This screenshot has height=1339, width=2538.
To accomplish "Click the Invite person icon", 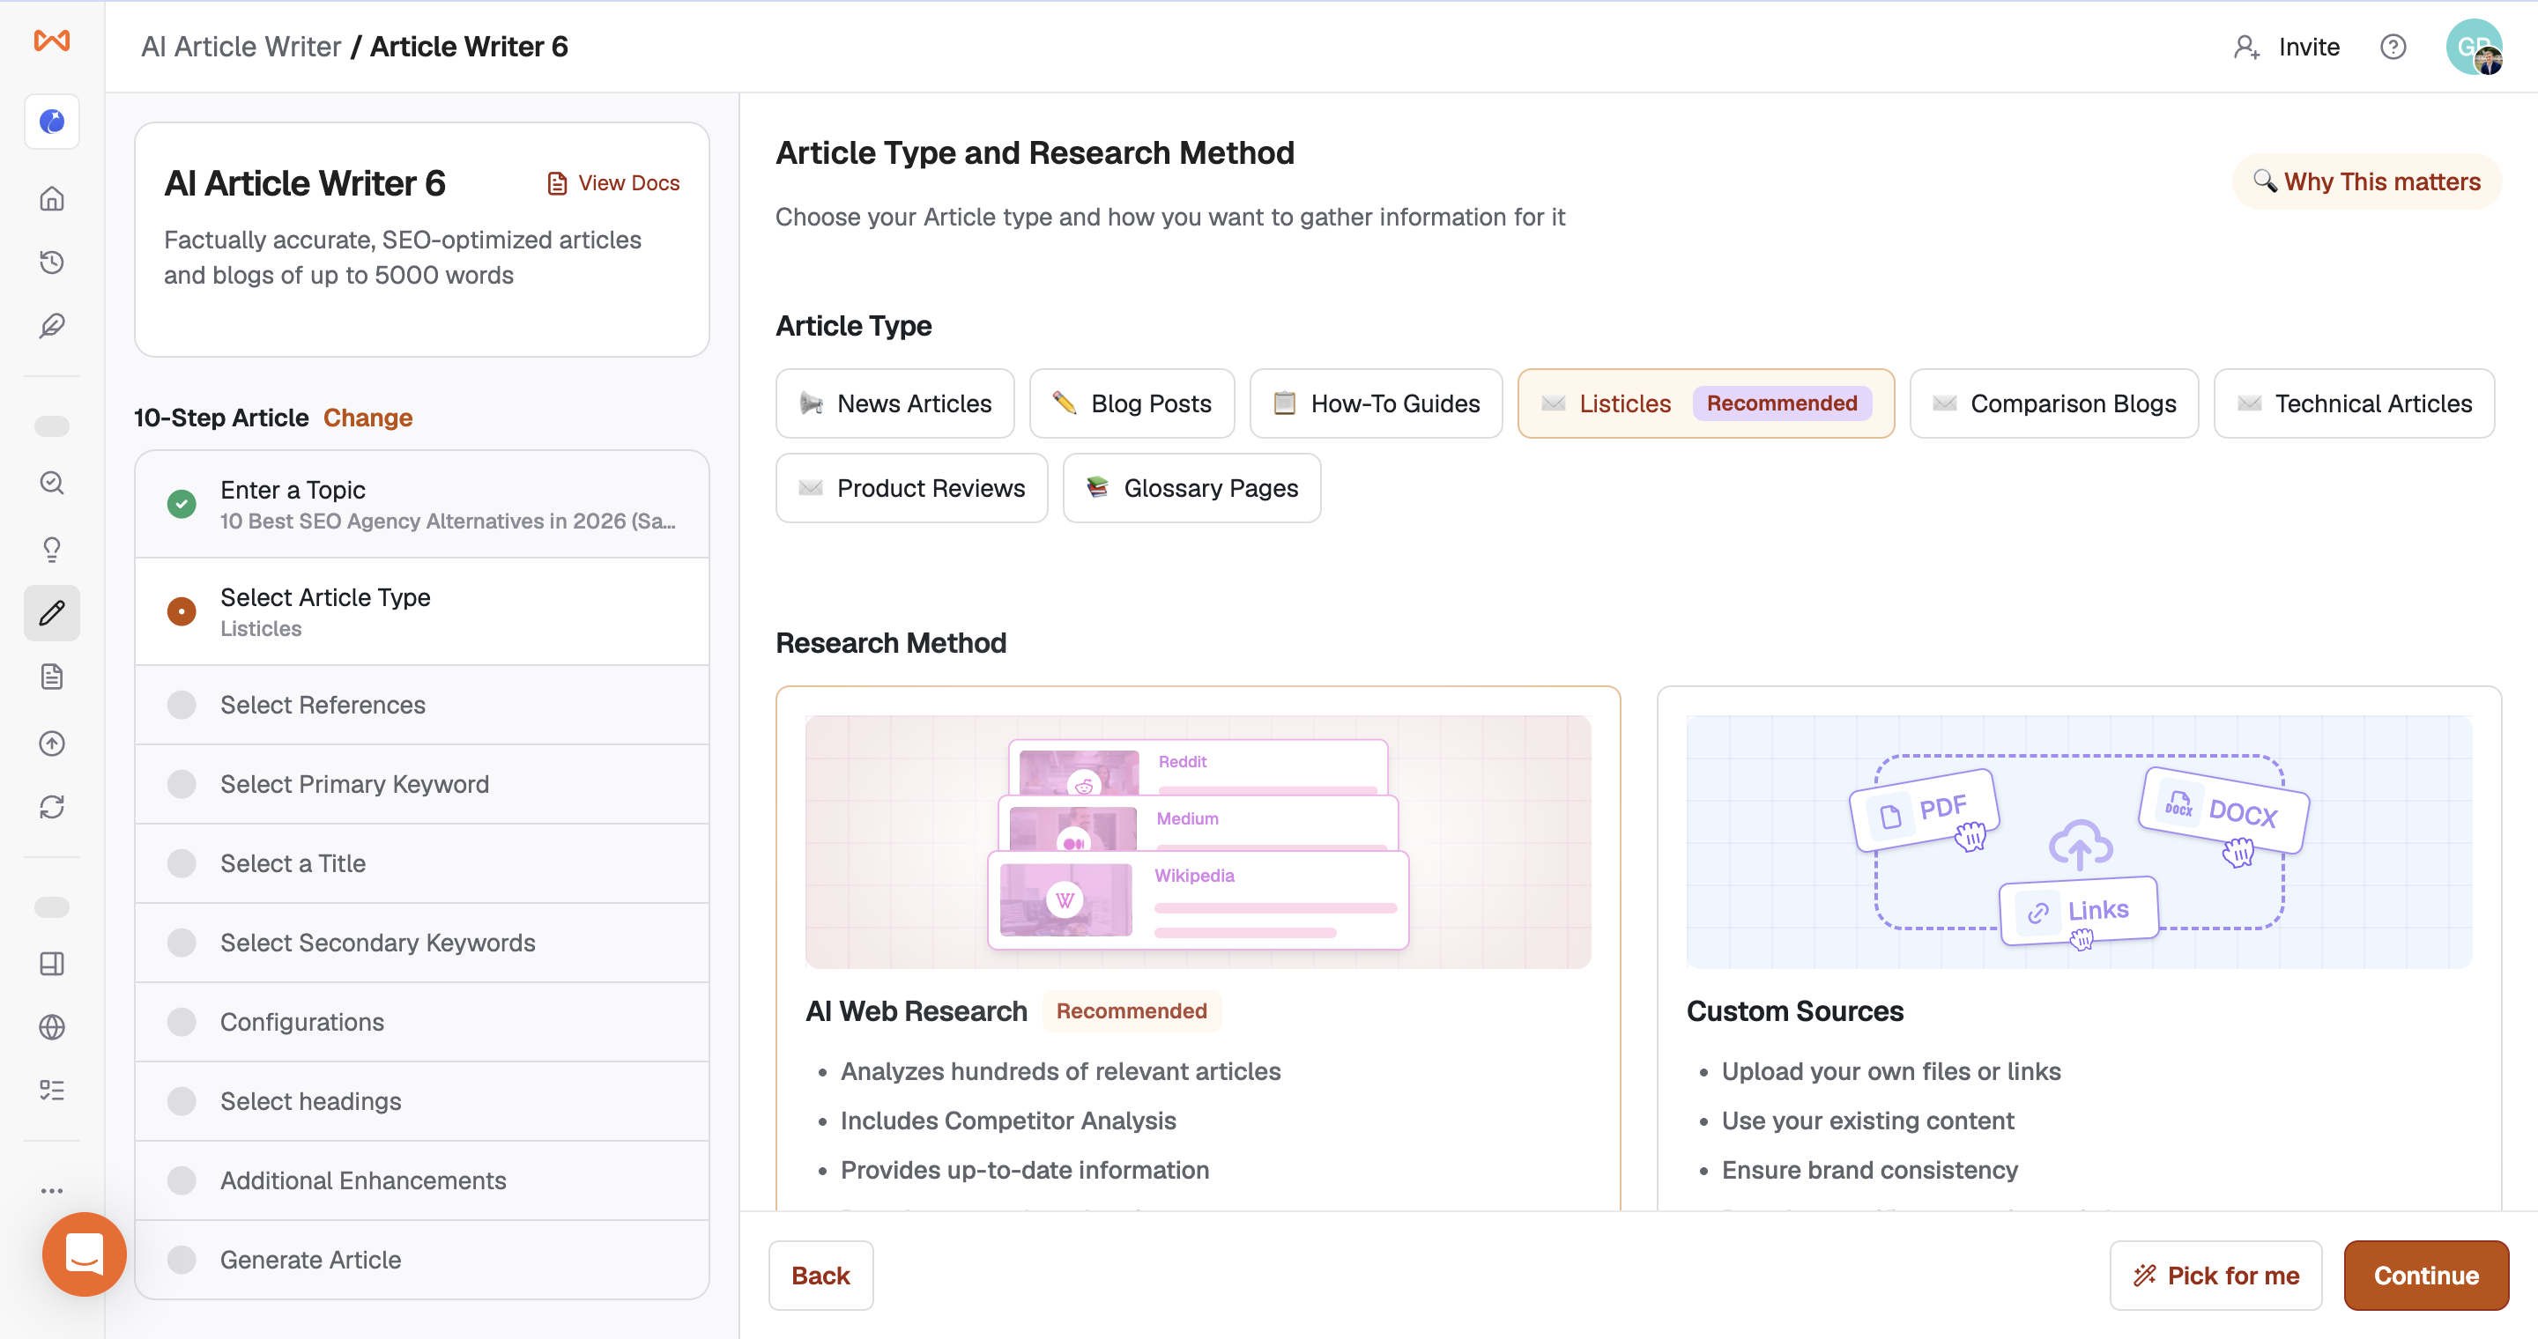I will 2246,47.
